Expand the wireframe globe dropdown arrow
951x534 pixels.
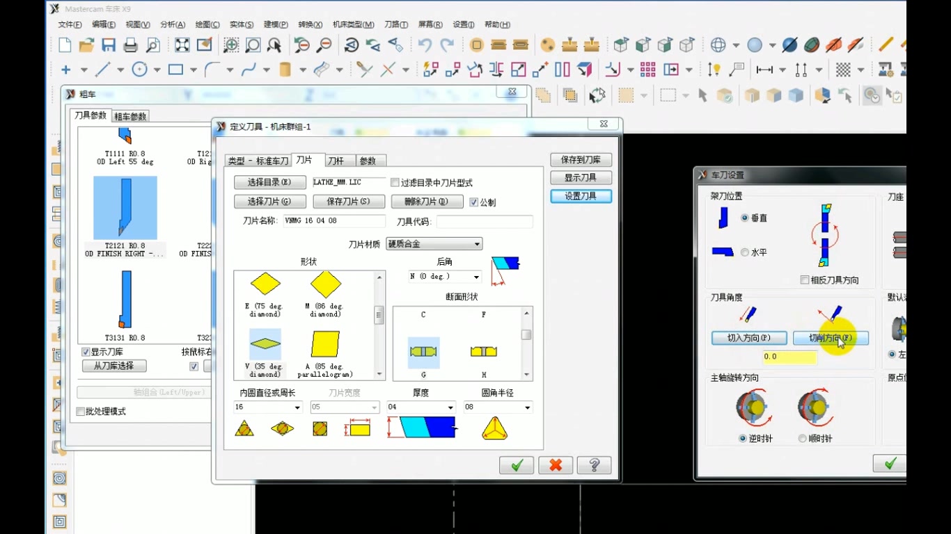pos(736,46)
